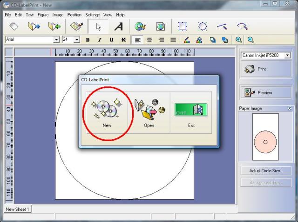Screen dimensions: 298x222
Task: Click the green Exit icon in dialog
Action: pyautogui.click(x=191, y=110)
